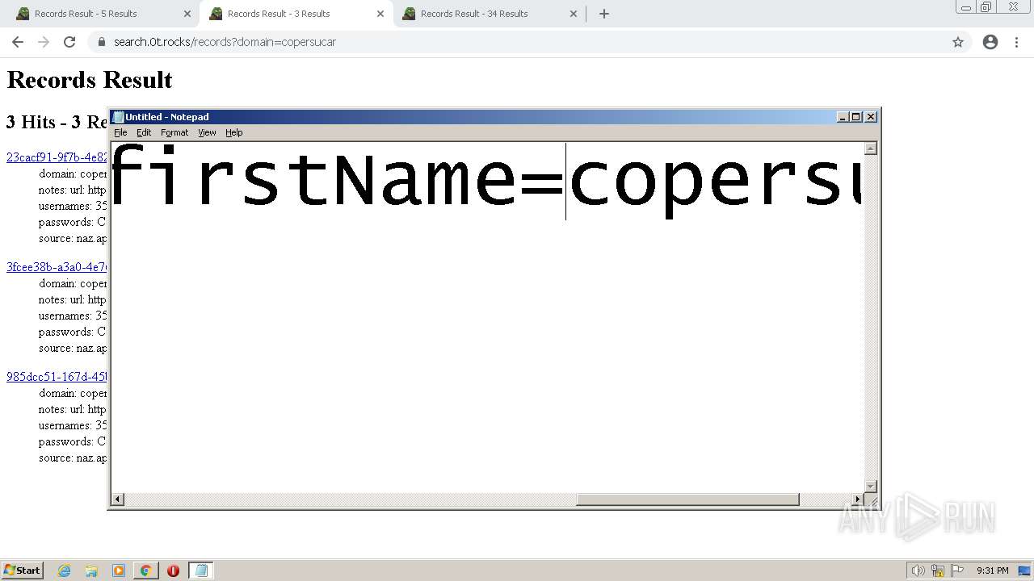Image resolution: width=1034 pixels, height=581 pixels.
Task: Open the record link starting with 3fcee38b
Action: [x=57, y=267]
